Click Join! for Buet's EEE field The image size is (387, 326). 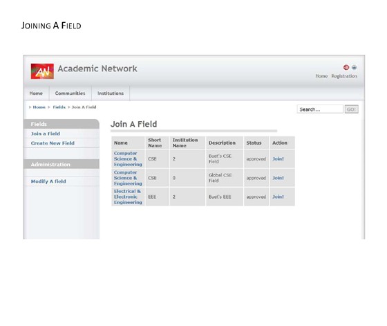tap(278, 197)
